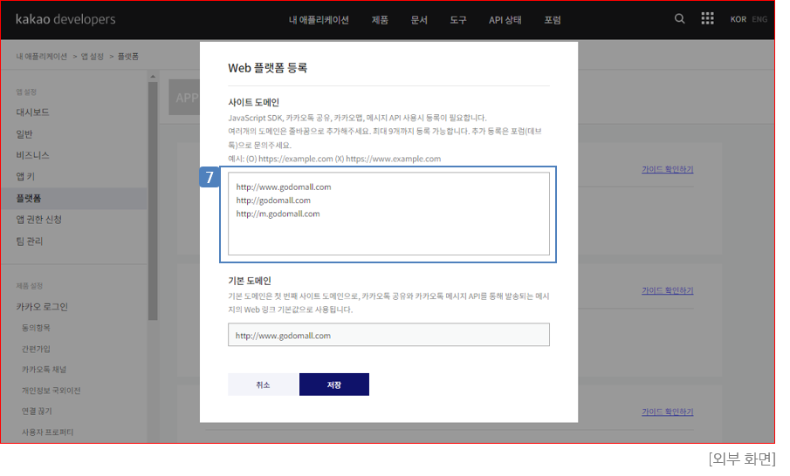Click the search magnifier icon
This screenshot has width=790, height=476.
click(x=680, y=19)
